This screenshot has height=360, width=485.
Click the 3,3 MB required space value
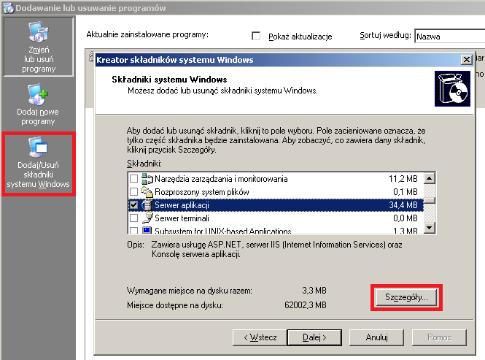pos(314,291)
